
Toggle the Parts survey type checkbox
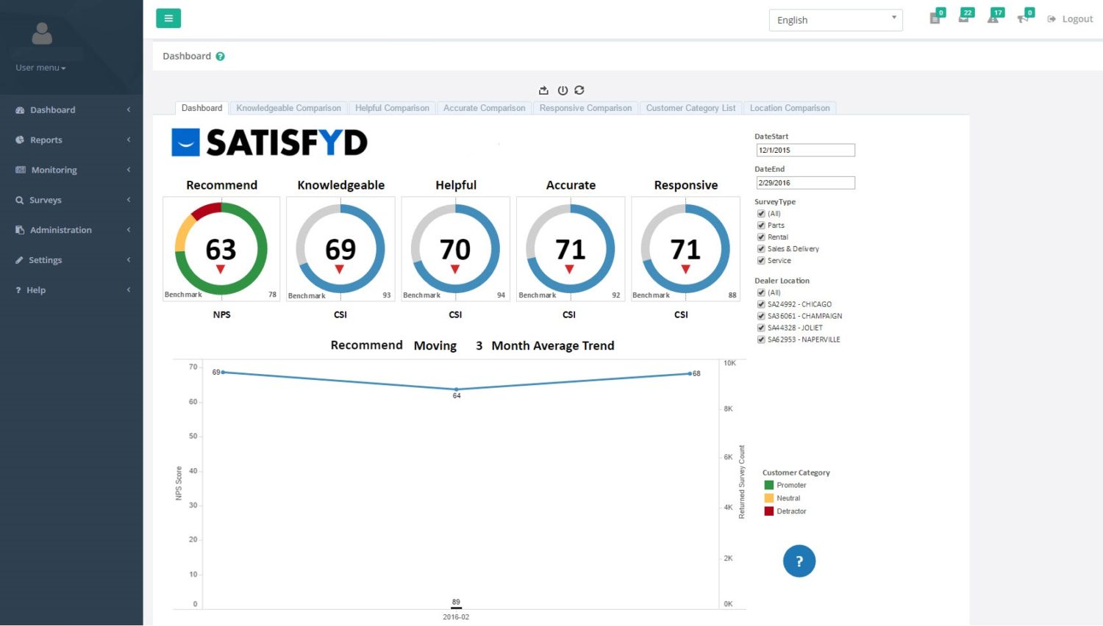(x=761, y=226)
